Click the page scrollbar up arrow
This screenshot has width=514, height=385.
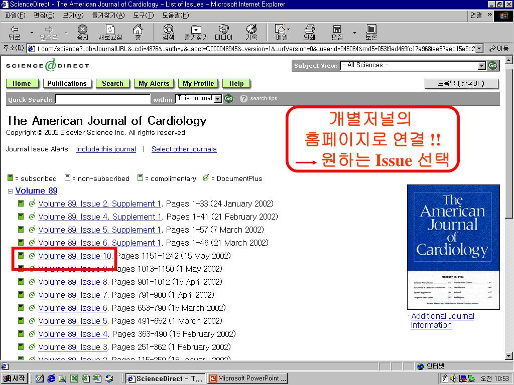pos(509,60)
